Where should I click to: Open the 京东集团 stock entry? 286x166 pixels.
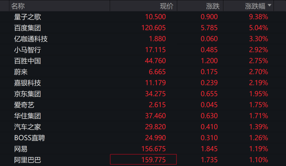coord(28,94)
